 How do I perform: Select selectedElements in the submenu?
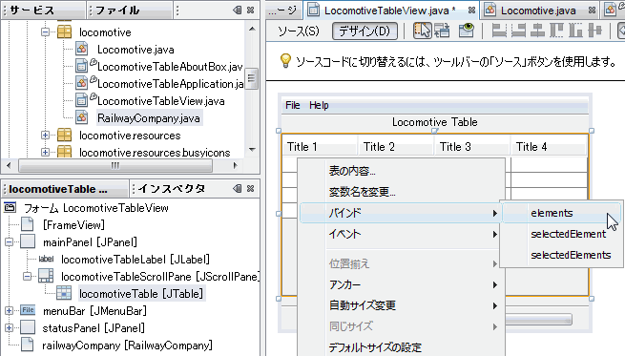pos(561,255)
